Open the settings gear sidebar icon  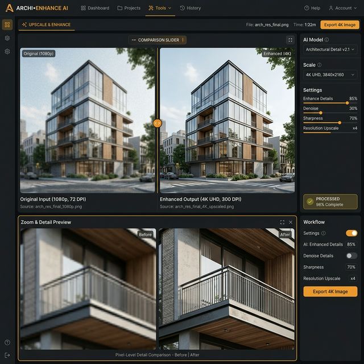7,52
